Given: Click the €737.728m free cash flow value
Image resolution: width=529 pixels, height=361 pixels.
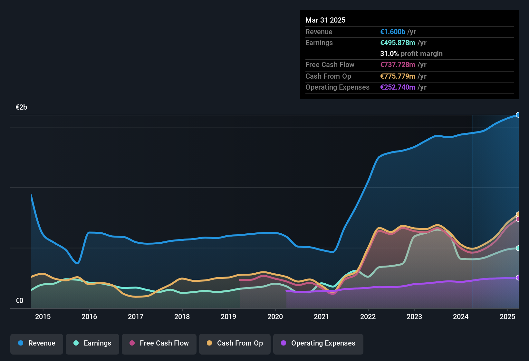Looking at the screenshot, I should [x=398, y=64].
